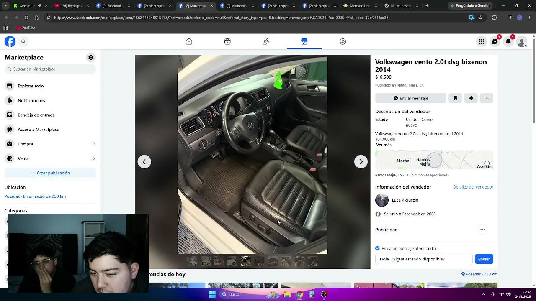This screenshot has width=536, height=301.
Task: Expand the Venta section
Action: [x=50, y=158]
